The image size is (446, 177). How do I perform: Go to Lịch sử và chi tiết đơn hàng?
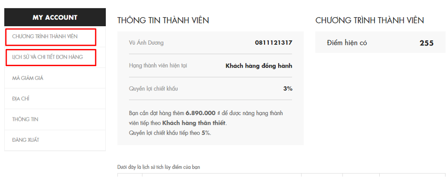click(55, 57)
